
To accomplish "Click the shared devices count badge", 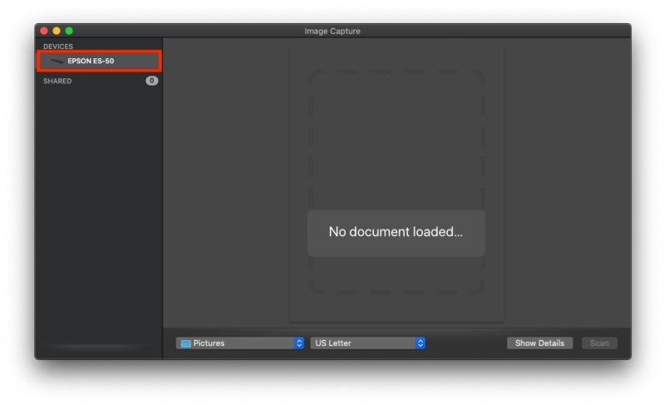I will point(152,81).
